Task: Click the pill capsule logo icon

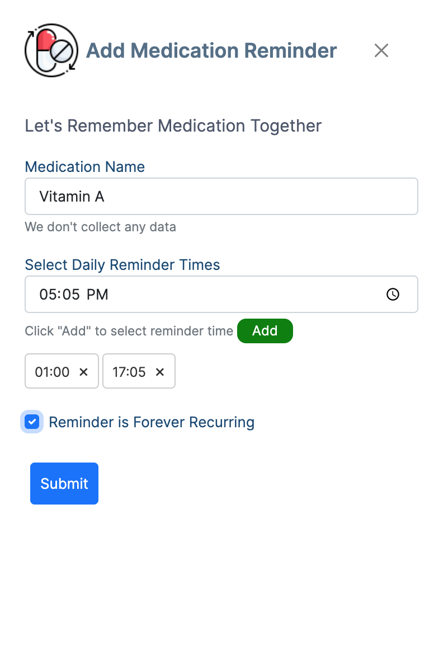Action: 51,50
